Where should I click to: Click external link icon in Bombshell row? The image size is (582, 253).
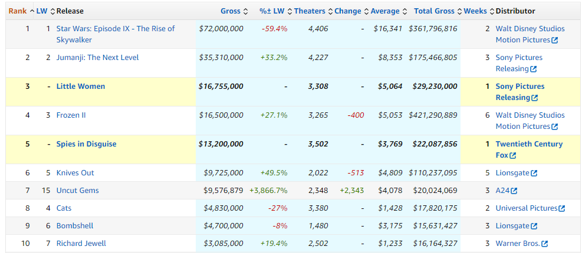coord(534,226)
